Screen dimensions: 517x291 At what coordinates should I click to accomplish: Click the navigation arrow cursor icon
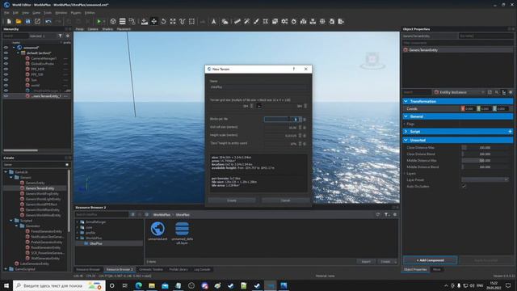tap(213, 22)
